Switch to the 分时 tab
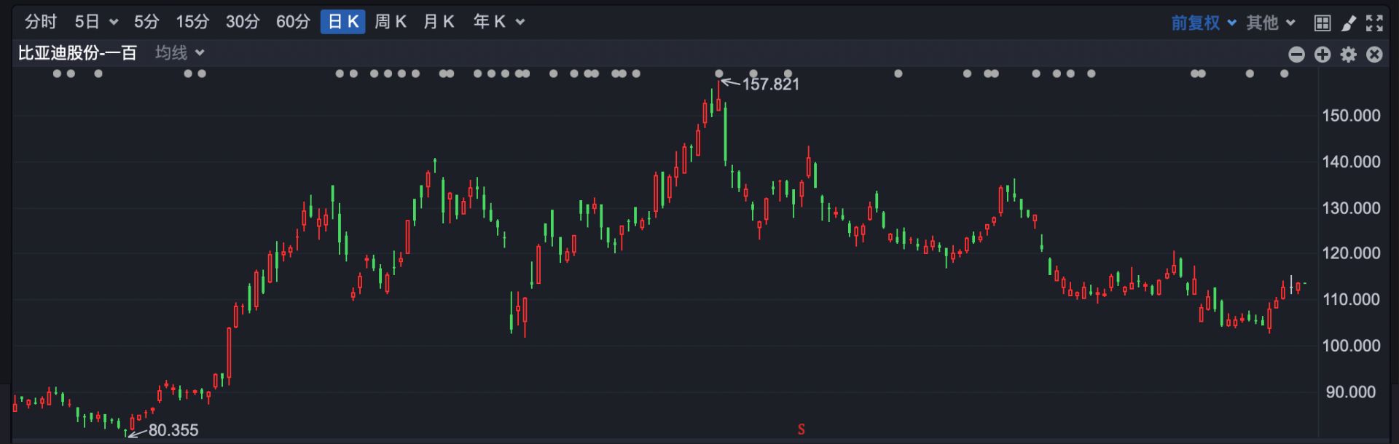The width and height of the screenshot is (1399, 444). coord(40,22)
